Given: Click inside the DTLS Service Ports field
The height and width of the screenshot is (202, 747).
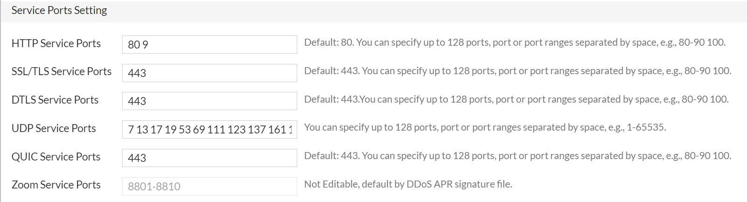Looking at the screenshot, I should coord(209,101).
